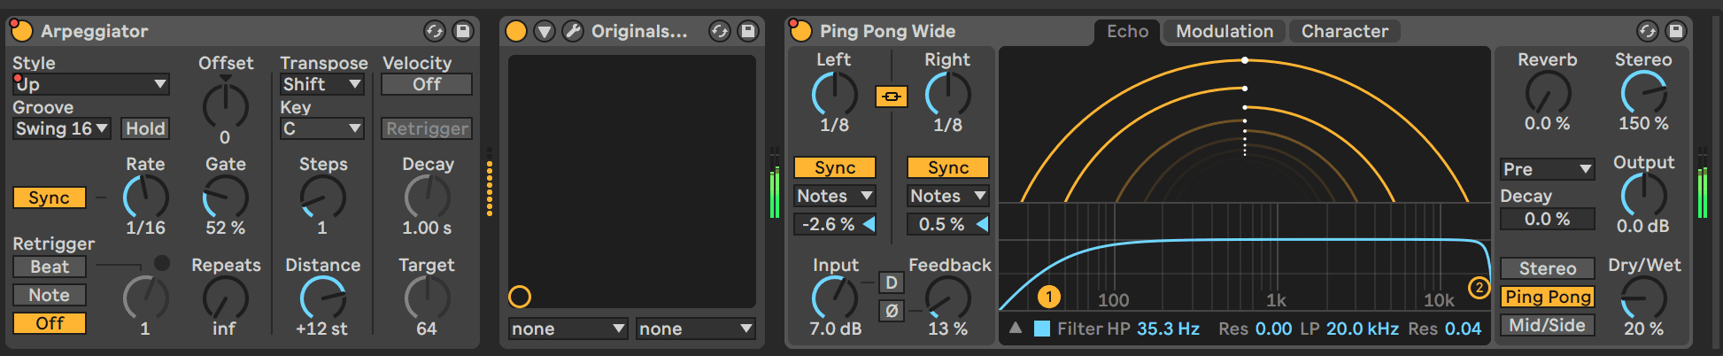Open Originals wrench settings icon

(x=573, y=31)
